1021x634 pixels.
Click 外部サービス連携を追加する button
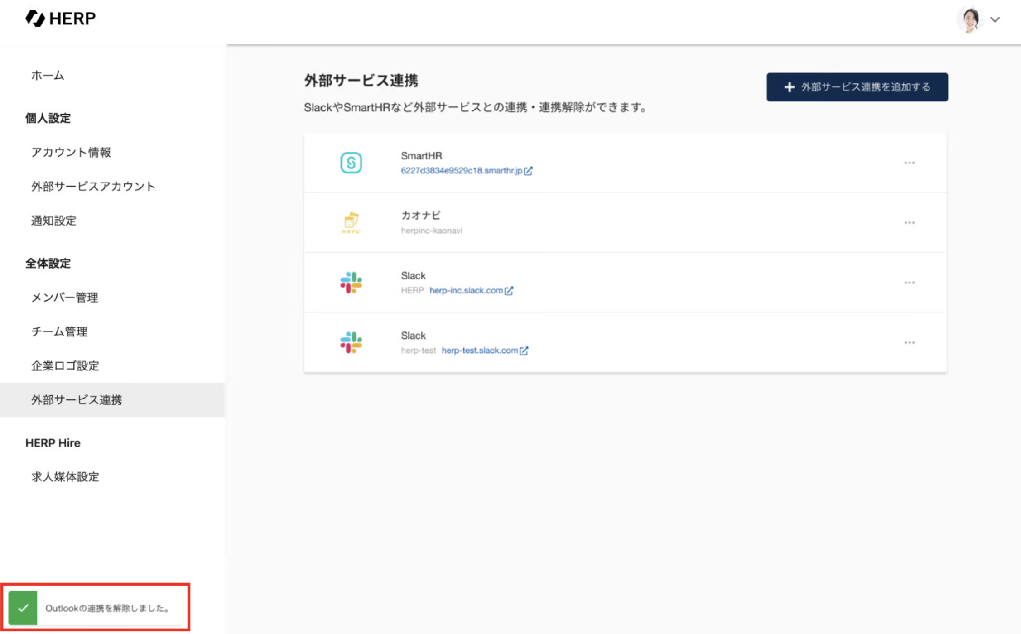point(857,87)
